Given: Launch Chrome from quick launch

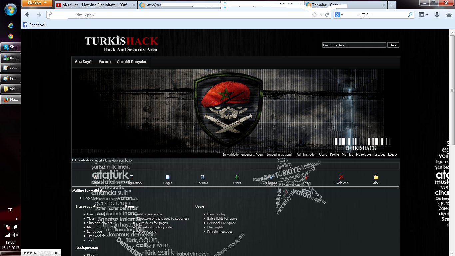Looking at the screenshot, I should 11,36.
